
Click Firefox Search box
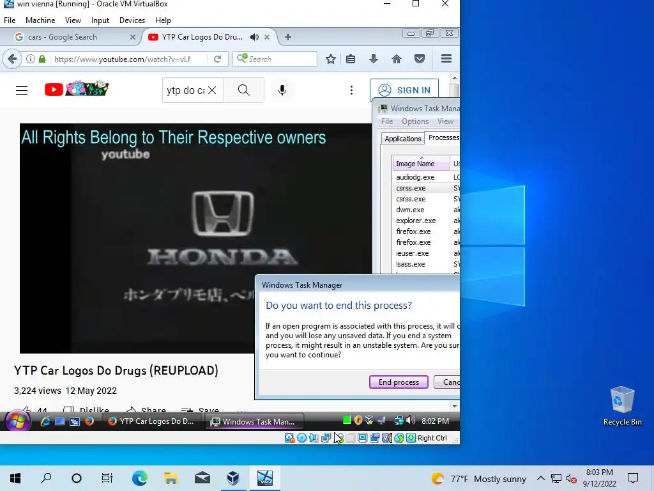pos(275,59)
